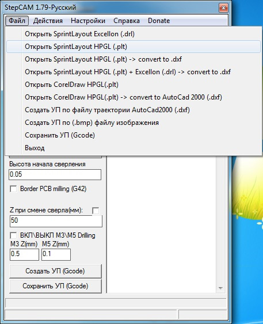Open the Справка menu

(127, 21)
